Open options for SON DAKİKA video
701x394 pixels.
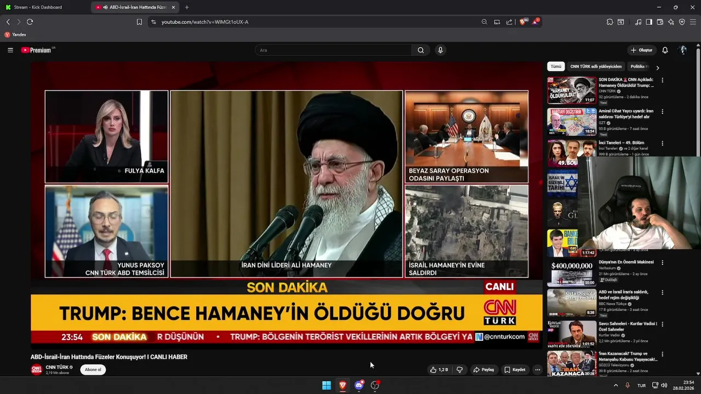[x=662, y=80]
